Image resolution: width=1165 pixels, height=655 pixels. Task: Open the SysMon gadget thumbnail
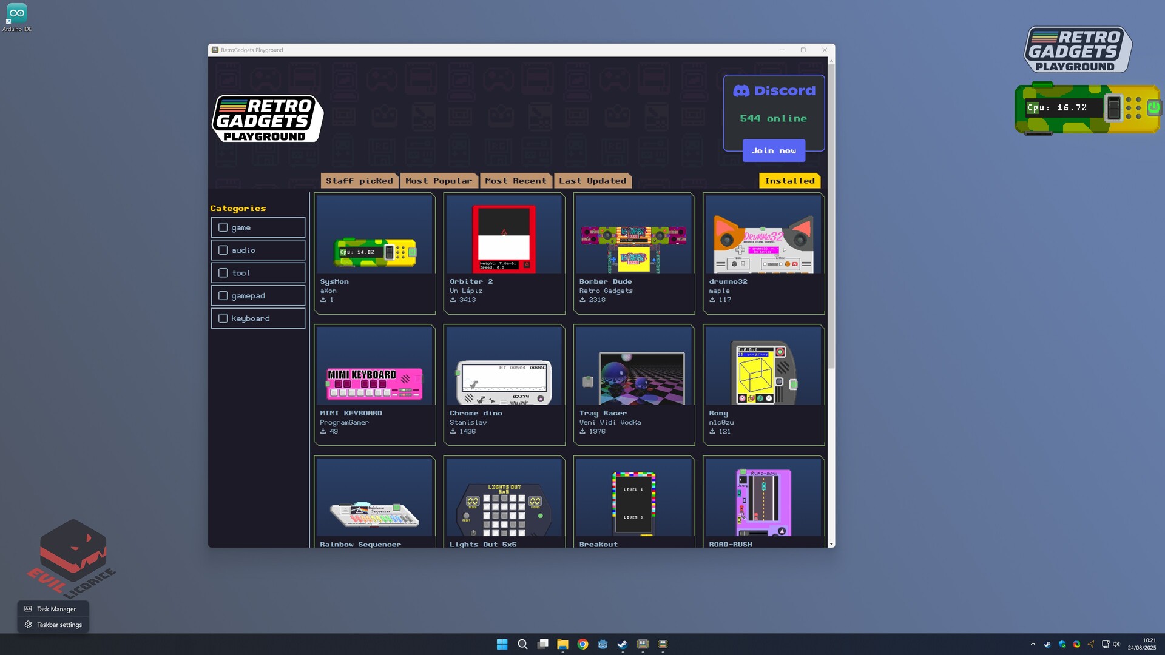pos(374,252)
